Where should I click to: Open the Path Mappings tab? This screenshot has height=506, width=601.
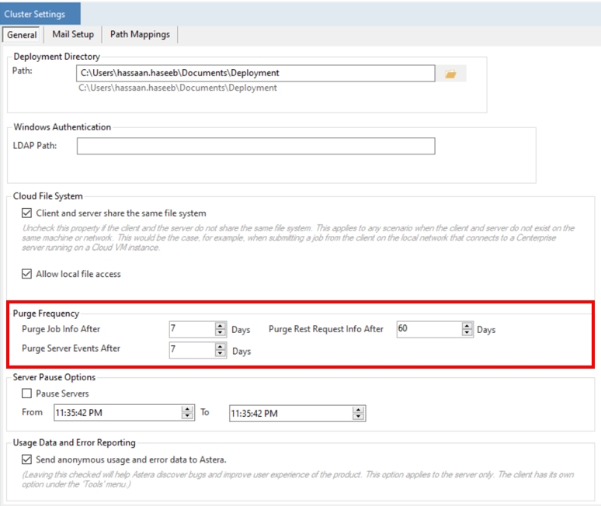140,35
